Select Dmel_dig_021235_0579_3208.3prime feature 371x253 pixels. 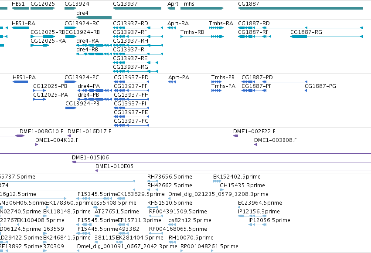click(218, 194)
